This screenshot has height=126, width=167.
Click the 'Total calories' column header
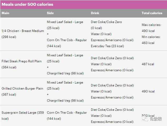pyautogui.click(x=152, y=13)
